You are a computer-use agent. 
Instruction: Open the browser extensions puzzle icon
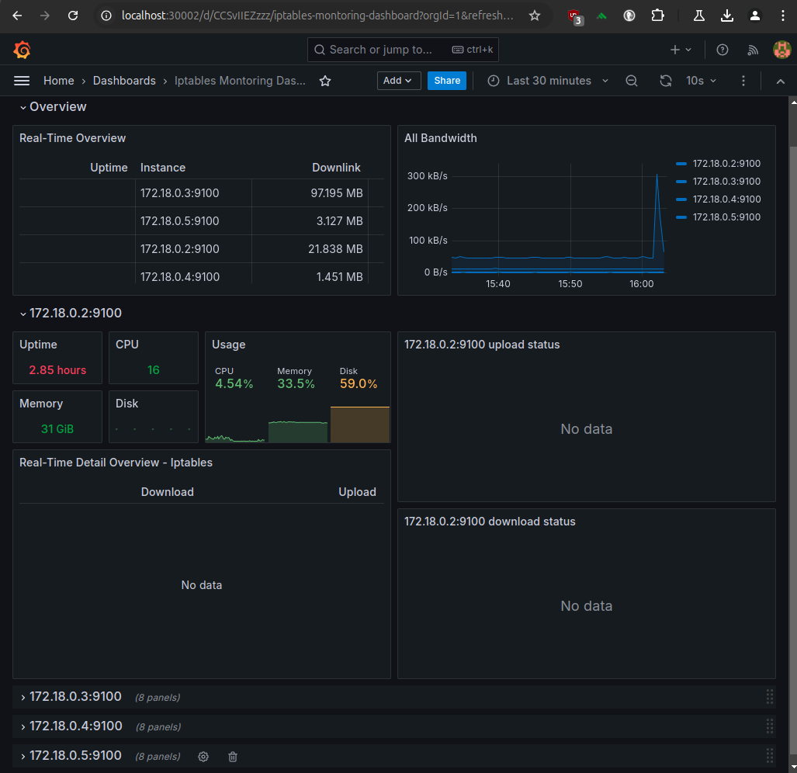coord(657,16)
